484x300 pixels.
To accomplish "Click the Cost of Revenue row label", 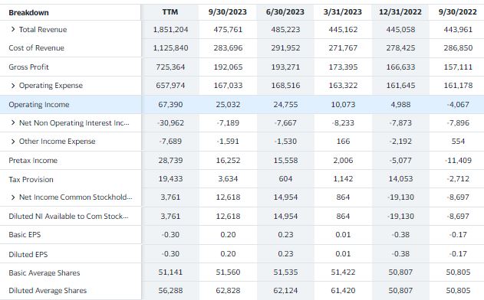I will pos(36,48).
